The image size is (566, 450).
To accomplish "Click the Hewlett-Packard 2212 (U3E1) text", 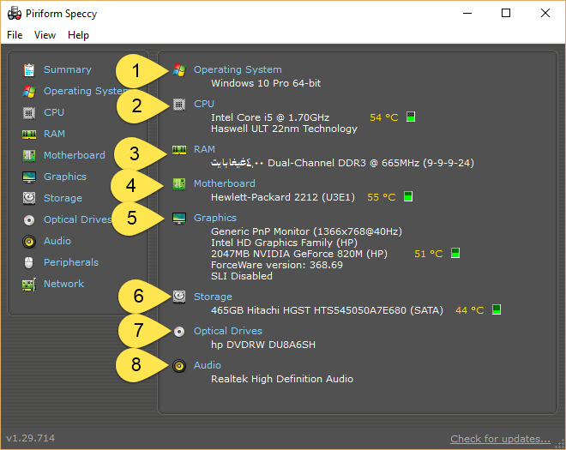I will point(283,197).
